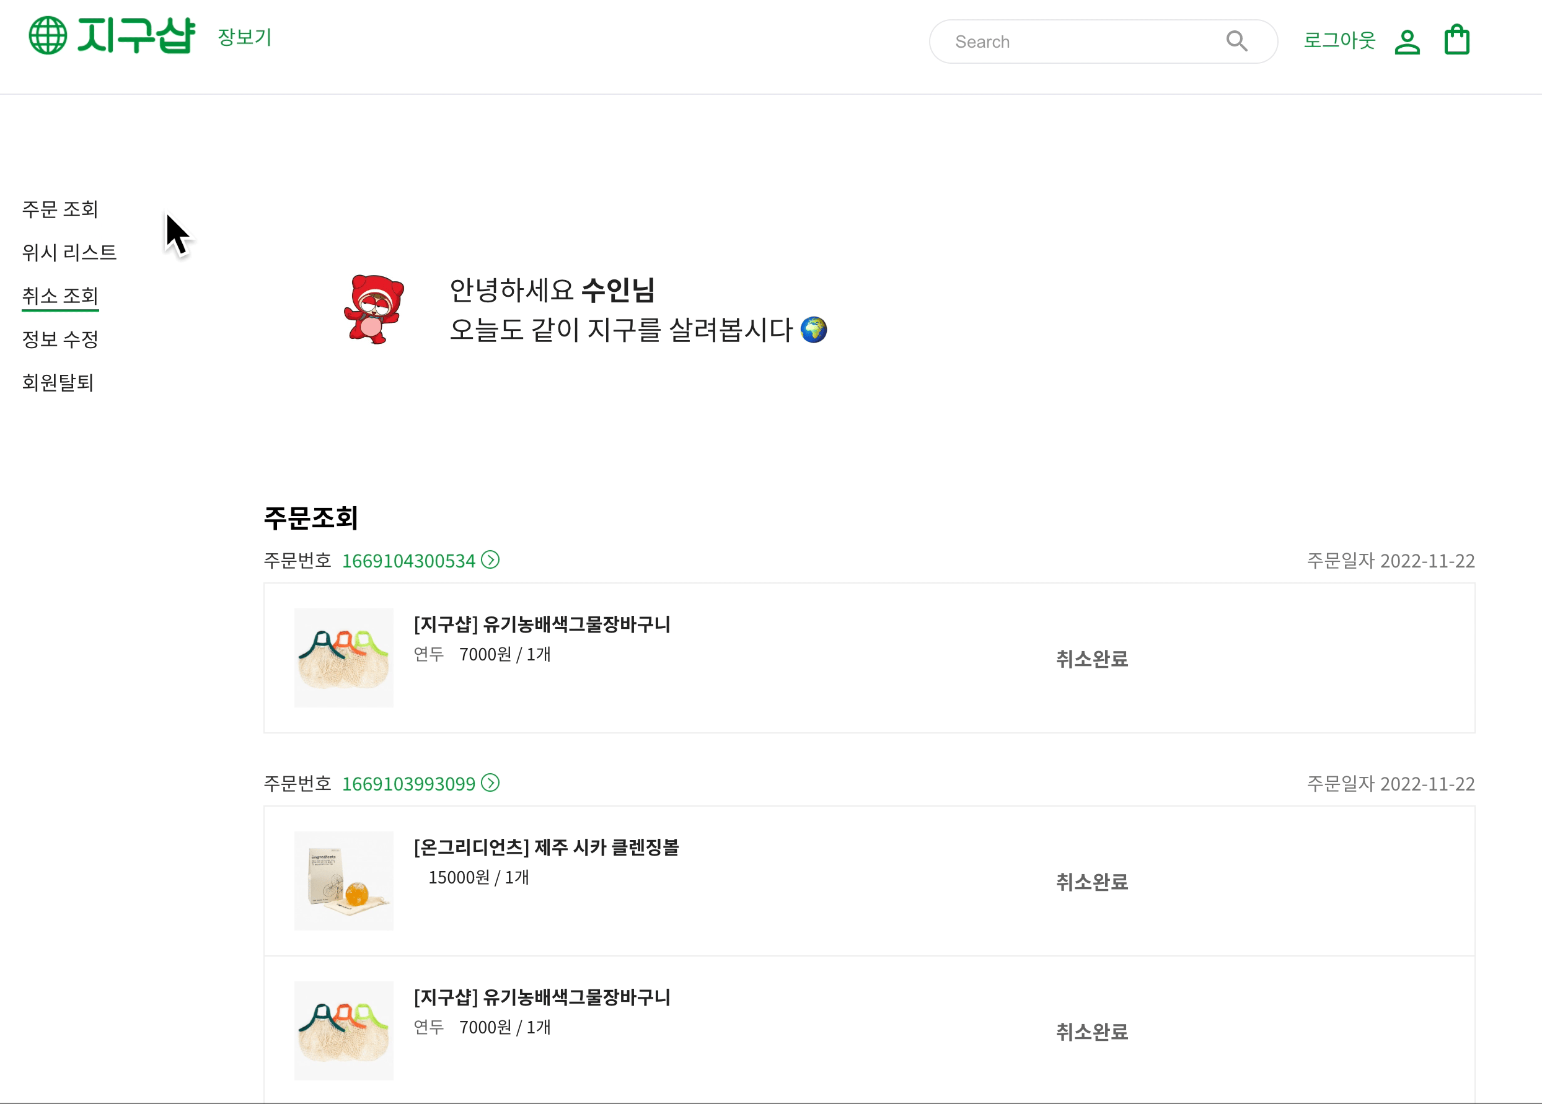Click arrow icon beside order 1669104300534
The width and height of the screenshot is (1542, 1104).
(490, 559)
